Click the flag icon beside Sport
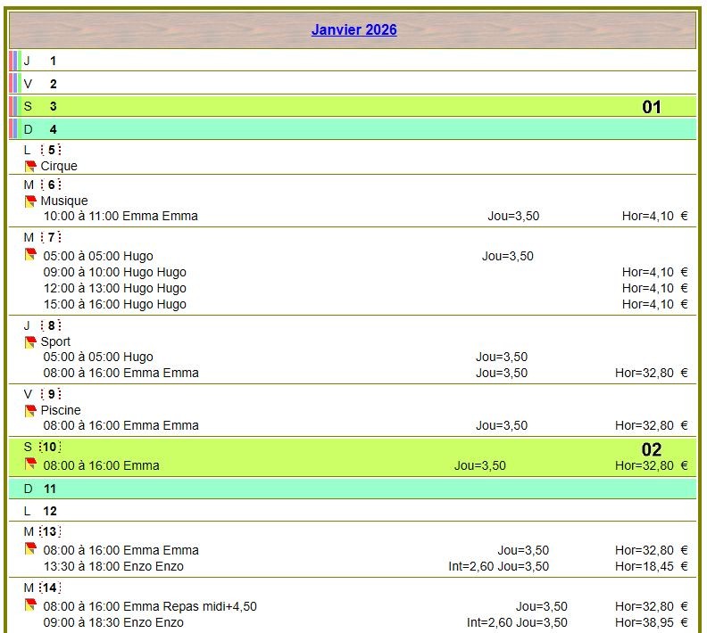This screenshot has height=633, width=707. [30, 342]
